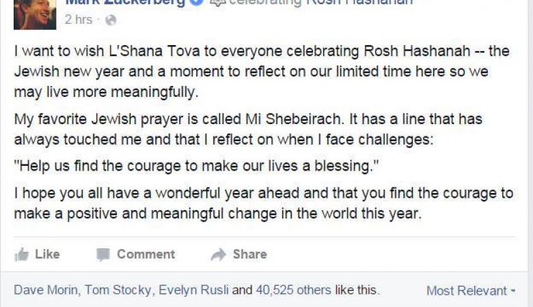Click the Share arrow icon
The height and width of the screenshot is (307, 533).
tap(219, 254)
